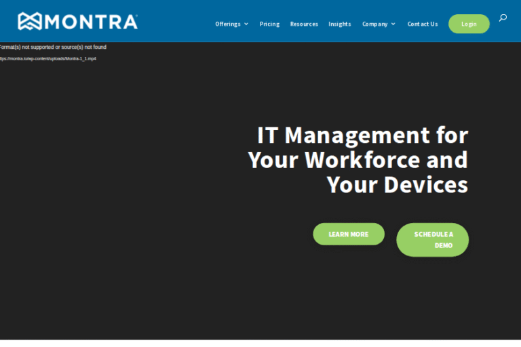Image resolution: width=521 pixels, height=347 pixels.
Task: Open the Offerings menu item
Action: tap(228, 24)
